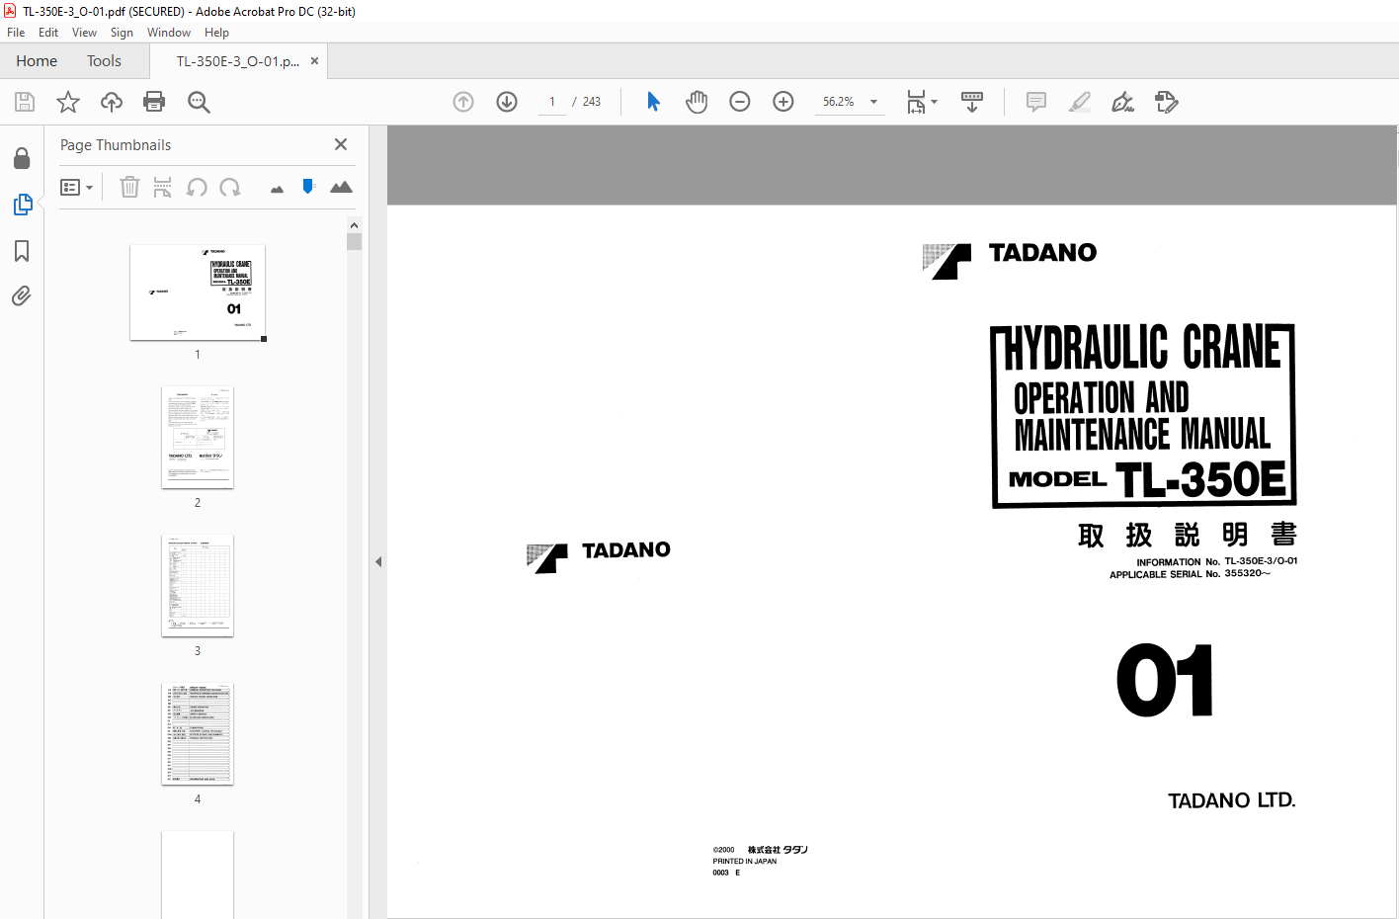This screenshot has width=1399, height=919.
Task: Open the Find text search tool
Action: pyautogui.click(x=199, y=102)
